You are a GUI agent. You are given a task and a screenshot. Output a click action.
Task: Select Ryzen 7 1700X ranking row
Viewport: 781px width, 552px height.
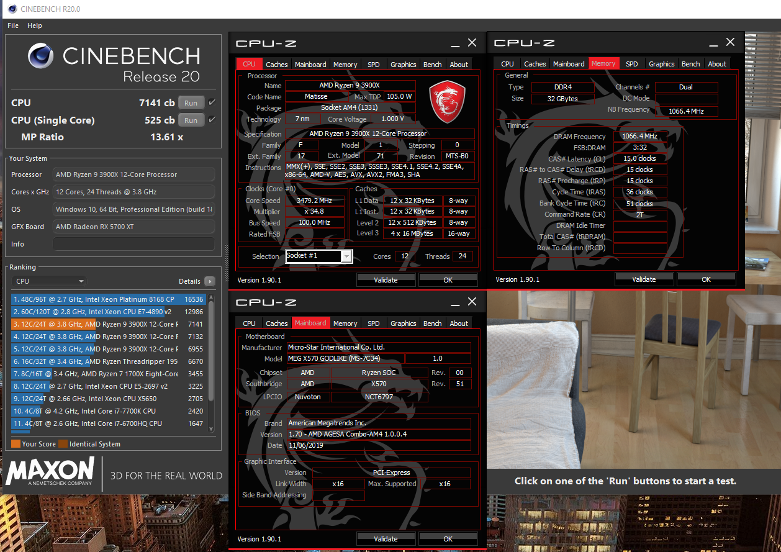click(108, 374)
